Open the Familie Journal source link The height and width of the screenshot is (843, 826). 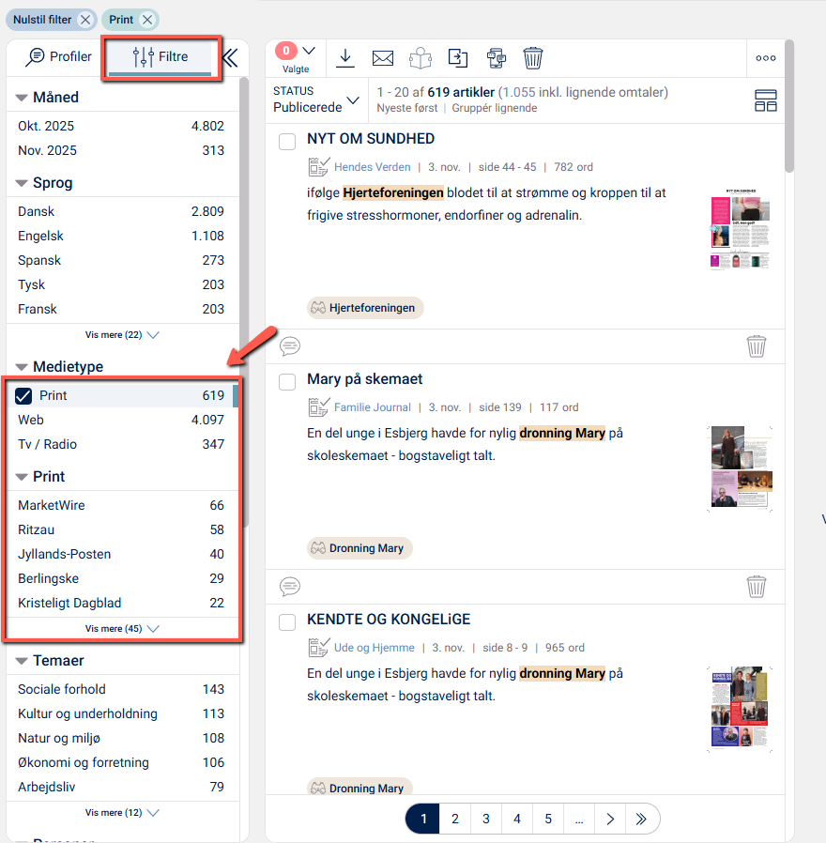pos(373,407)
